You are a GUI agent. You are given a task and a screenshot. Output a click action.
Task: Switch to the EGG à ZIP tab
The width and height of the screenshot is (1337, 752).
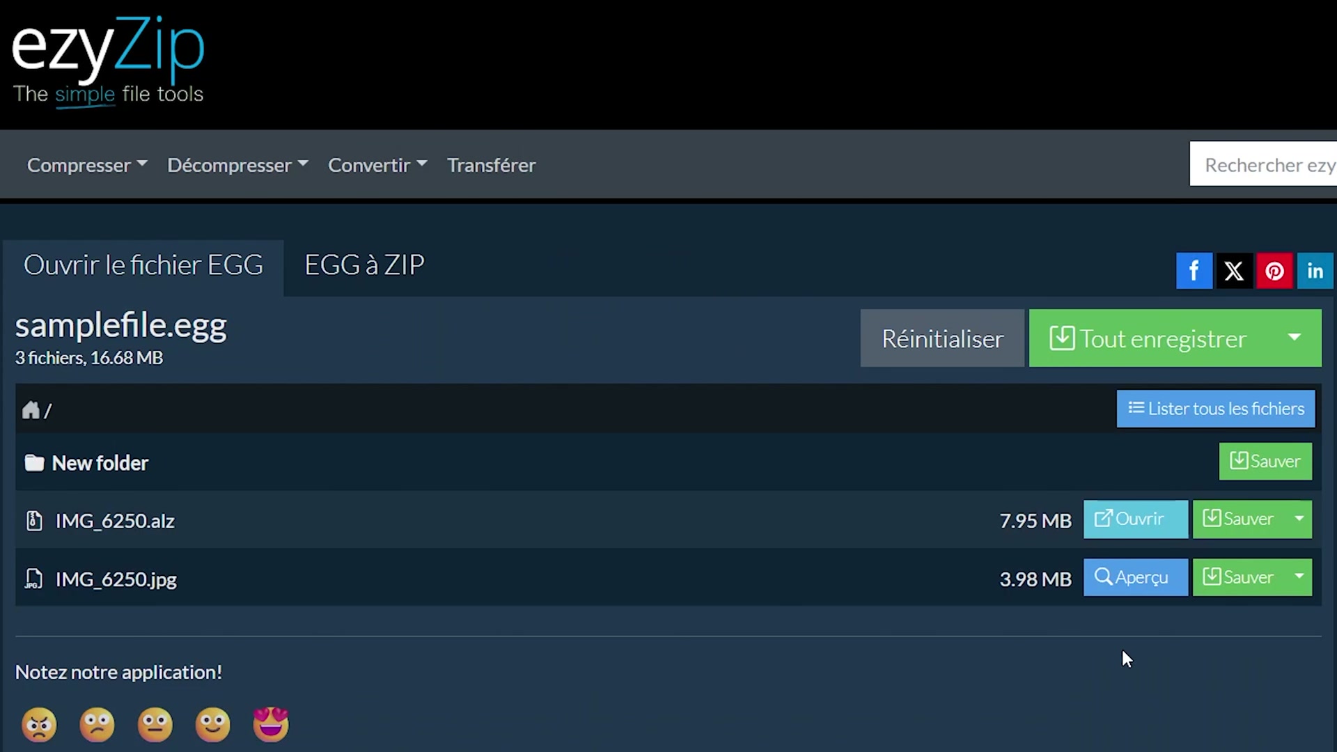click(x=363, y=265)
